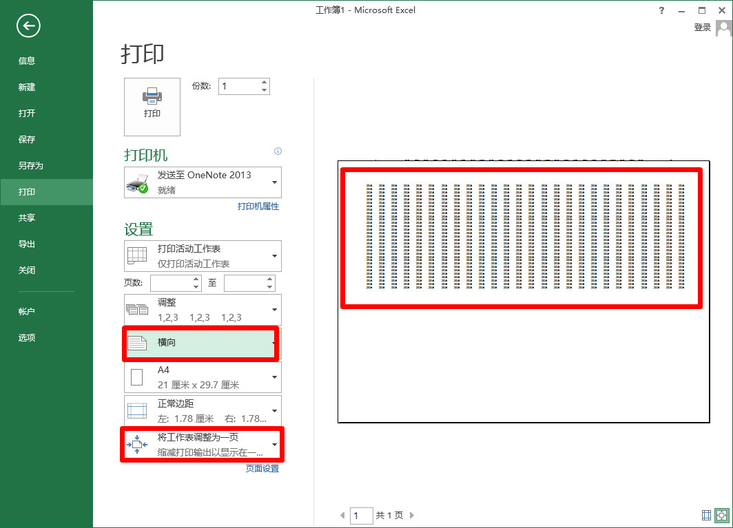733x528 pixels.
Task: Increase the copies count with up arrow
Action: click(264, 83)
